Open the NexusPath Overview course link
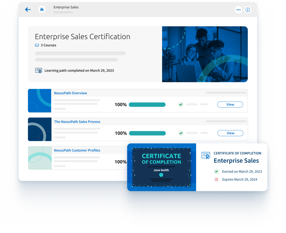Viewport: 286px width, 233px height. click(70, 93)
